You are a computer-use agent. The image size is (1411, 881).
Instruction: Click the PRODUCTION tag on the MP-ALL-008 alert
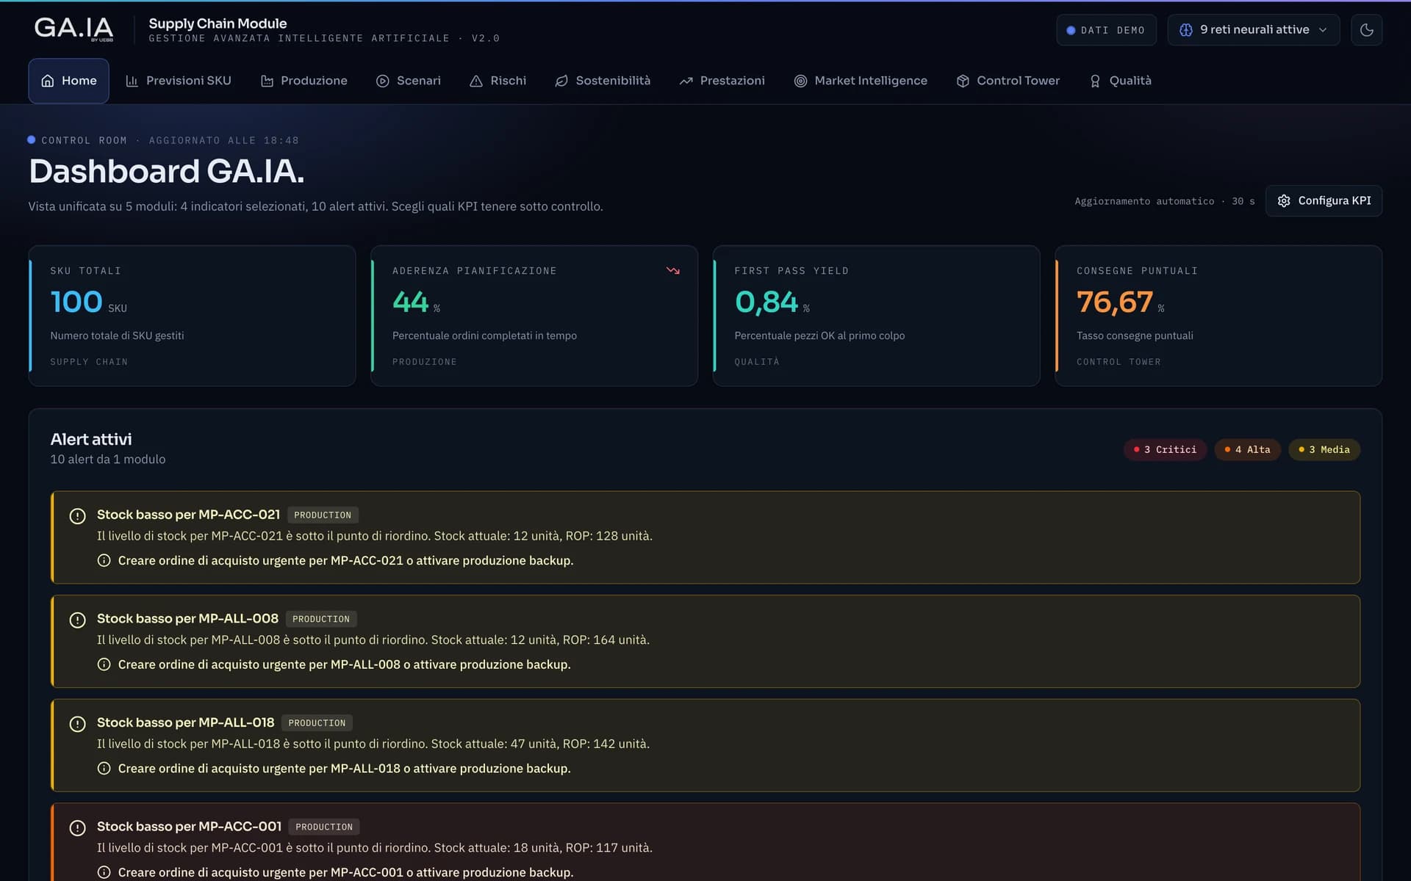pos(321,619)
